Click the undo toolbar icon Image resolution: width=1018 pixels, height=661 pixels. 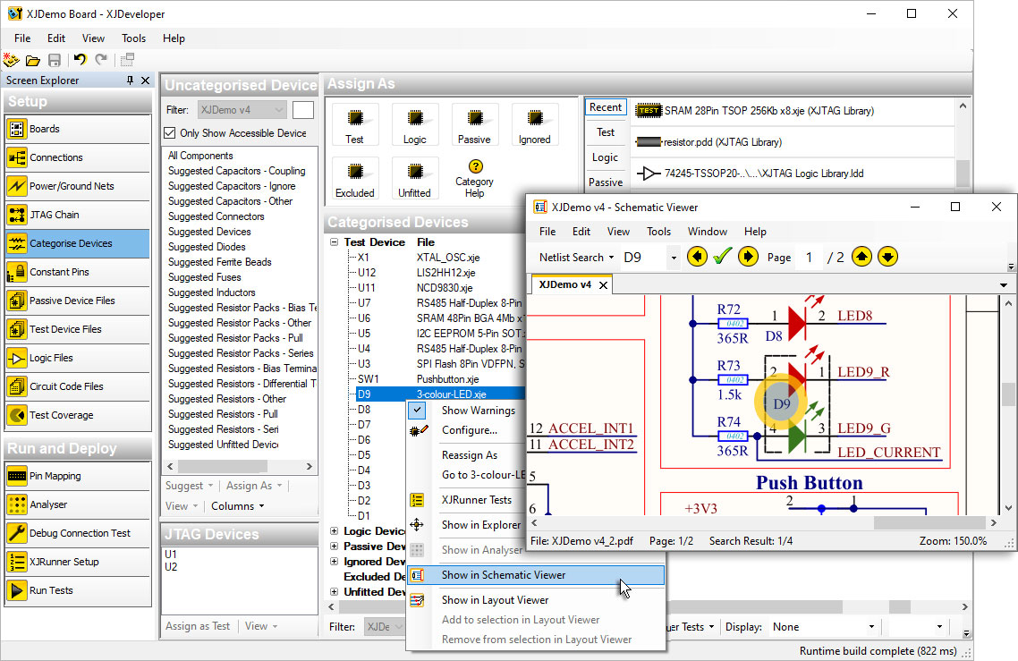[80, 60]
